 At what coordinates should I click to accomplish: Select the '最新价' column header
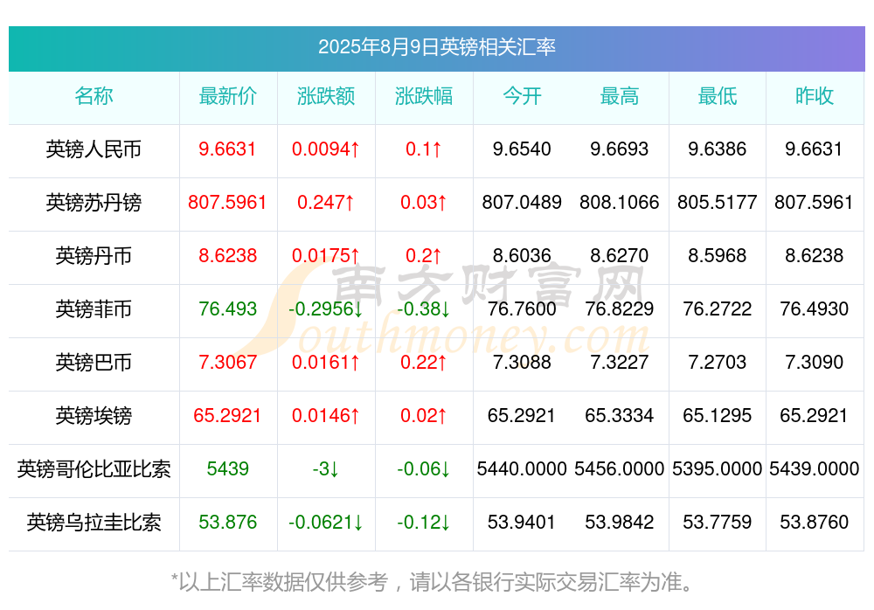coord(227,96)
